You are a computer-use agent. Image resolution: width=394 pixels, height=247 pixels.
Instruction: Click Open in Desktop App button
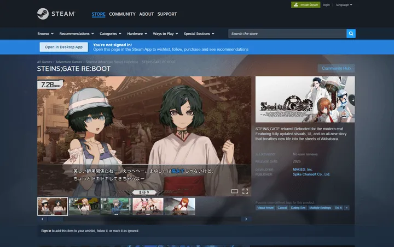pyautogui.click(x=64, y=47)
